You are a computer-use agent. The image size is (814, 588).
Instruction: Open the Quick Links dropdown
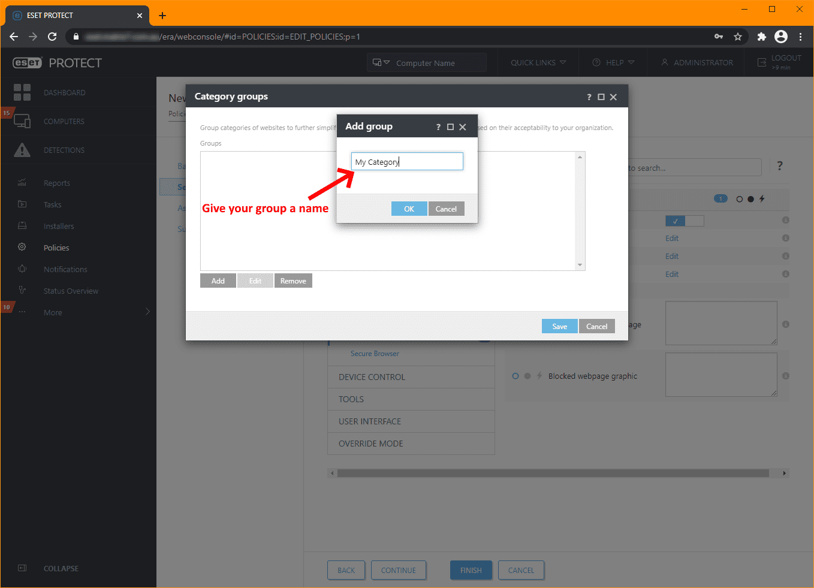pos(538,62)
